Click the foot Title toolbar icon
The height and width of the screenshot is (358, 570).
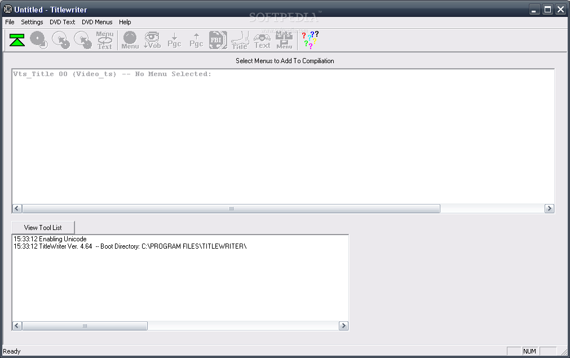[x=240, y=40]
